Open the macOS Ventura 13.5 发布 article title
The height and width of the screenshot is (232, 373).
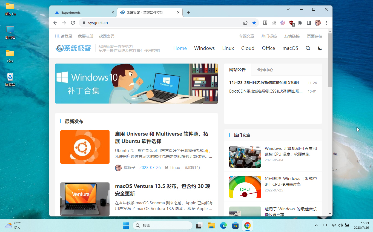pos(163,190)
